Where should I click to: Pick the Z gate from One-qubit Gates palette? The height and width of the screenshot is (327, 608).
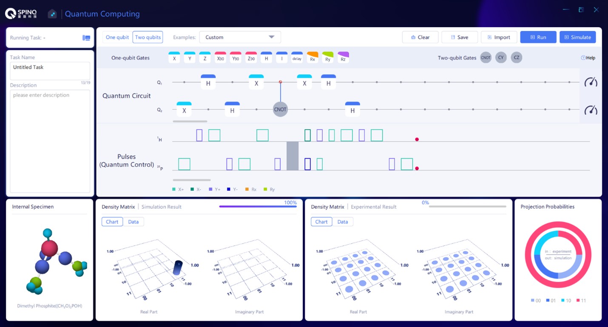[205, 57]
